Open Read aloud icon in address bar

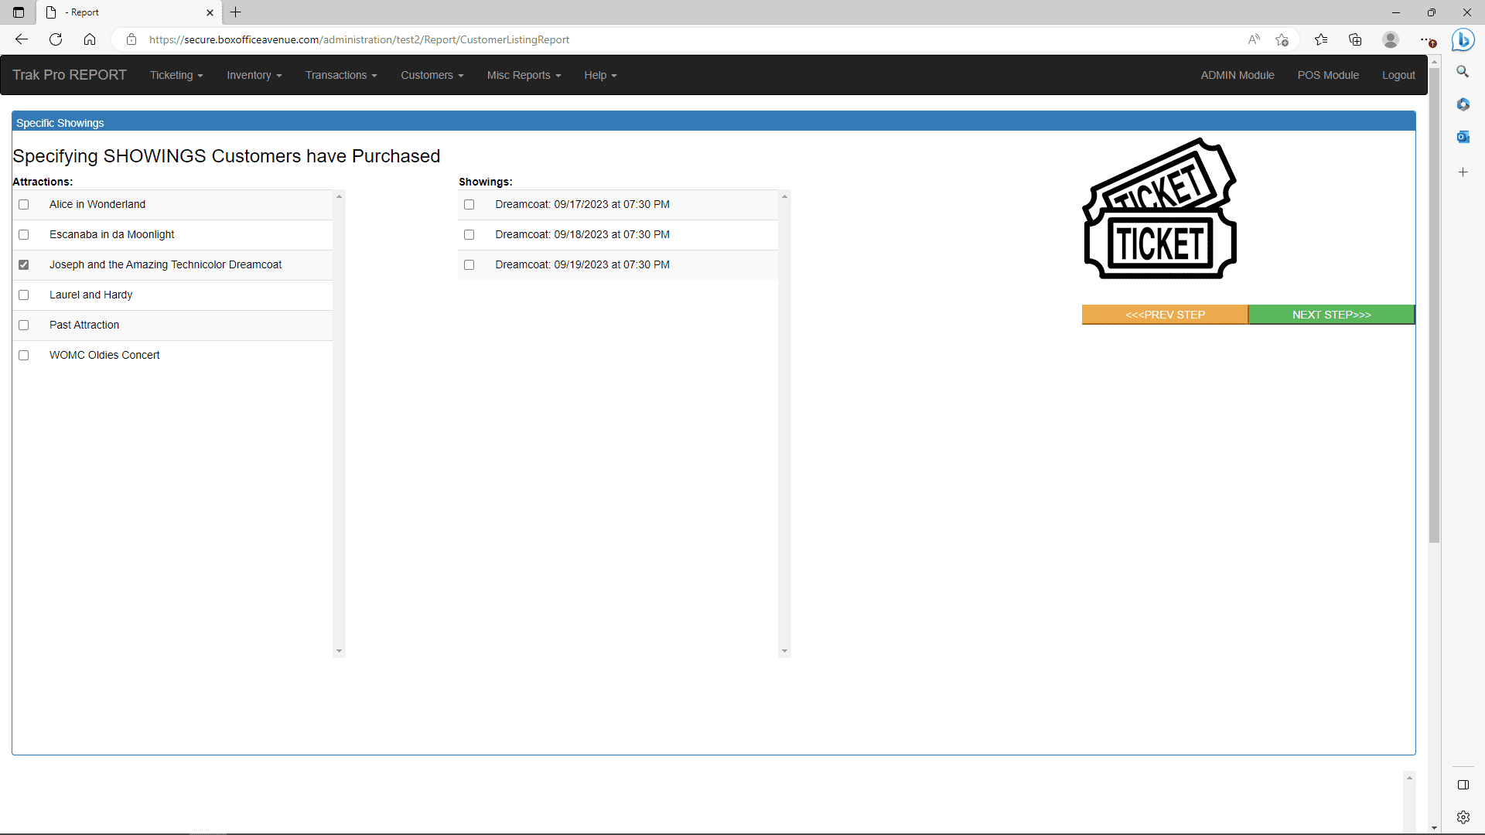coord(1254,39)
